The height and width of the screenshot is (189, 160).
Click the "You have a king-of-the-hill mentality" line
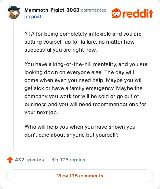click(x=86, y=64)
